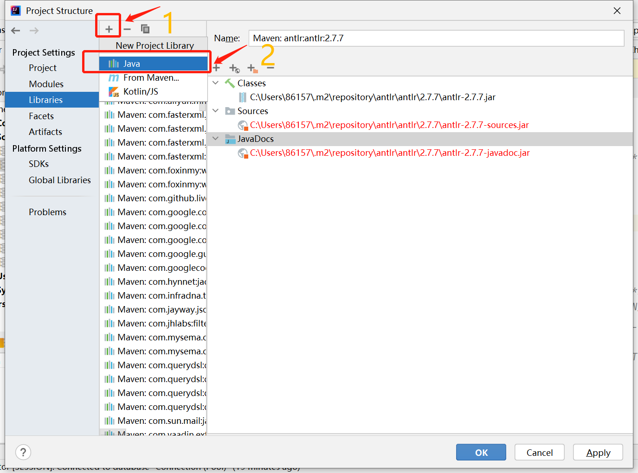Click the Maven: com.jhlabs library icon

click(110, 323)
